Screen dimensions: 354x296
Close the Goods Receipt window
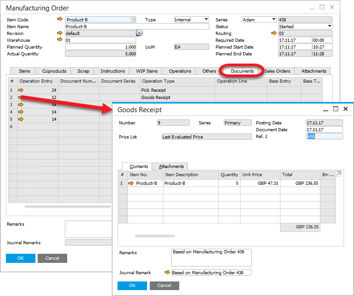pyautogui.click(x=345, y=109)
